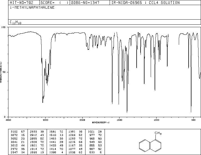Click the 4000 tick label on the wavenumber axis
The image size is (201, 155).
coord(8,120)
